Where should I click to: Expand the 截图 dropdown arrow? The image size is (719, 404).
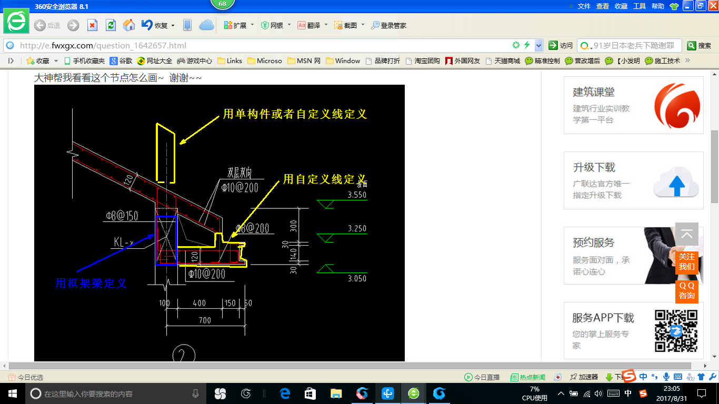(363, 25)
